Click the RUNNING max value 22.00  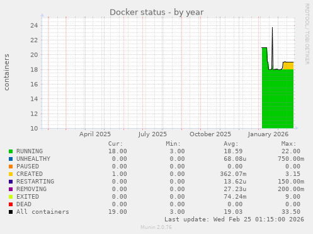[291, 151]
